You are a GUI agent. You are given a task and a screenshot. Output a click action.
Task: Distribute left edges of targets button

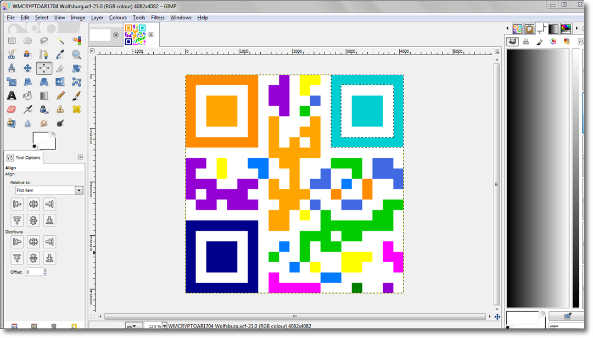click(x=17, y=241)
